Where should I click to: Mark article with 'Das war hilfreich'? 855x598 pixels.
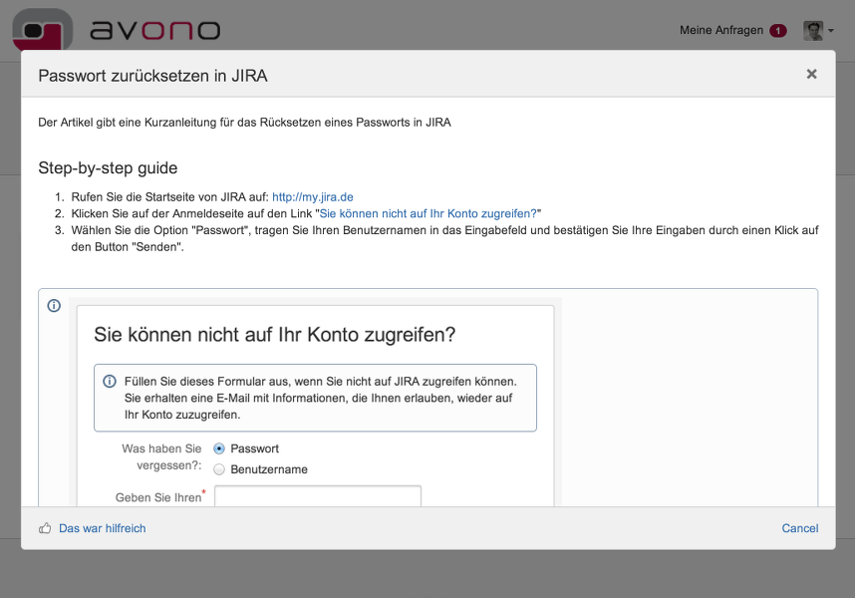(102, 528)
